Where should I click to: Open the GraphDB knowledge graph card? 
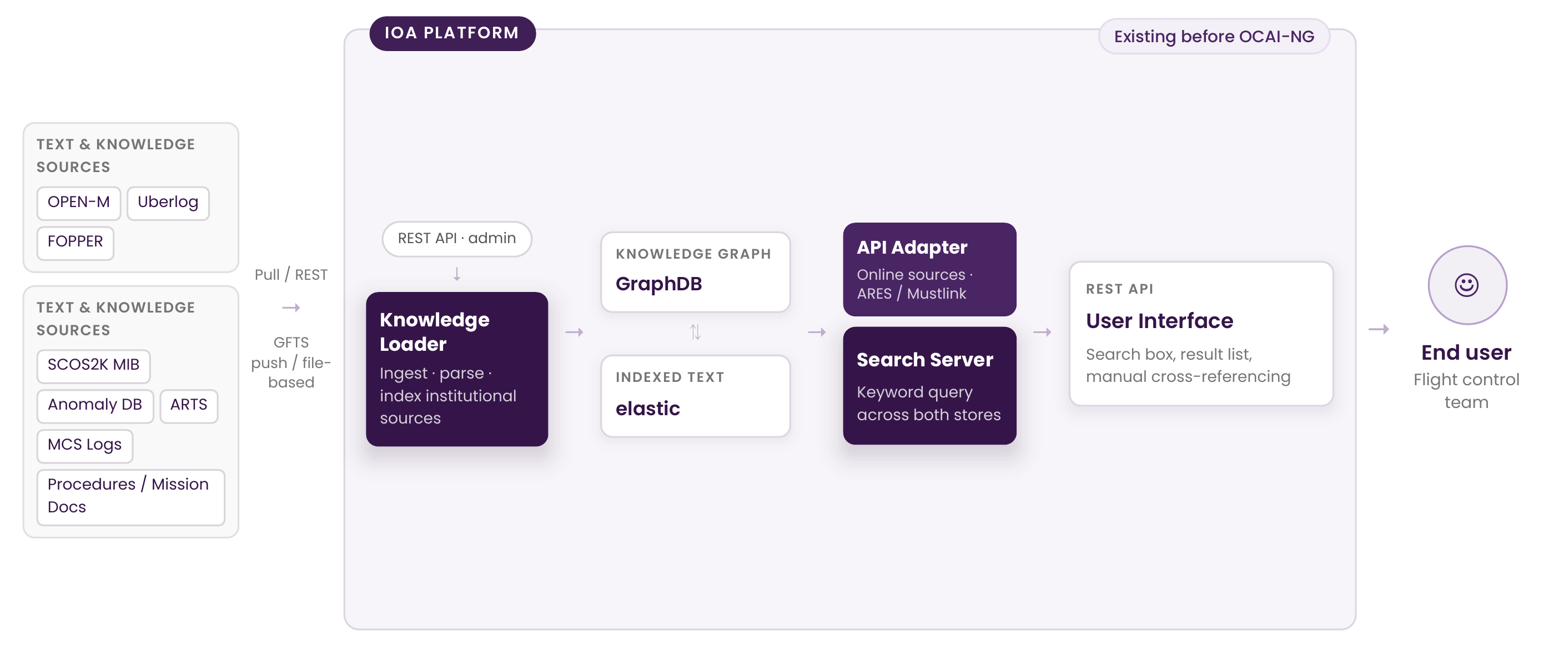pos(695,271)
